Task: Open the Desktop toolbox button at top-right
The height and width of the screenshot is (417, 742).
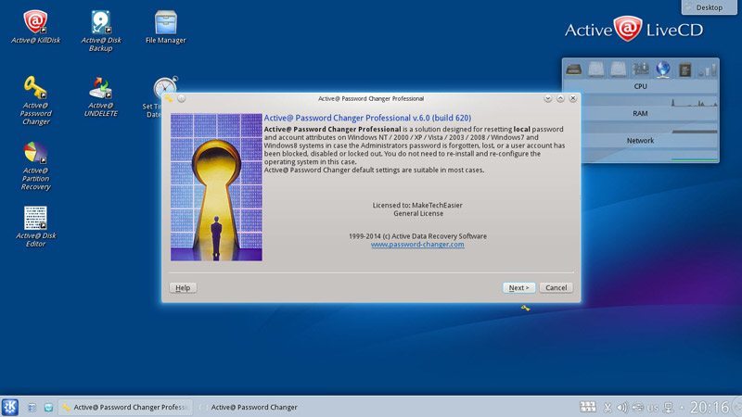Action: point(710,7)
